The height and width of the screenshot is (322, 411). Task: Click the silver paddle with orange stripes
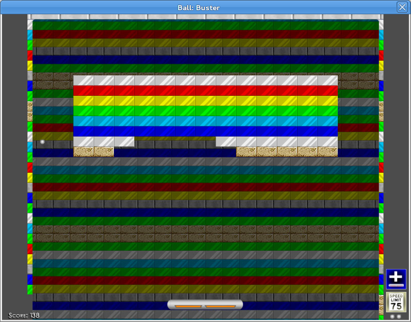tap(205, 305)
